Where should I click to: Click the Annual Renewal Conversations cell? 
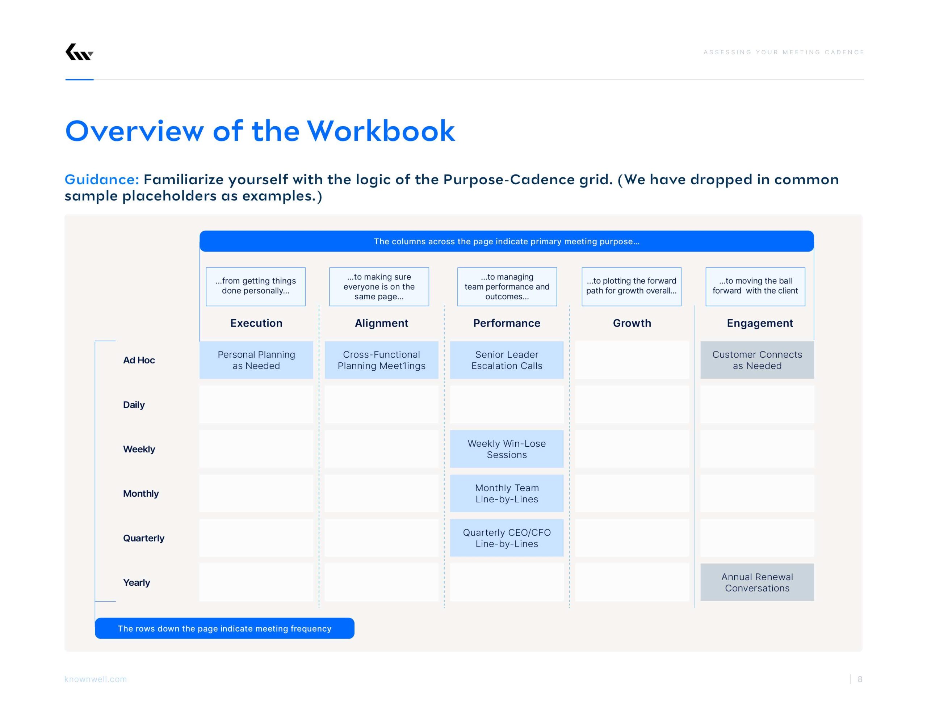coord(757,582)
